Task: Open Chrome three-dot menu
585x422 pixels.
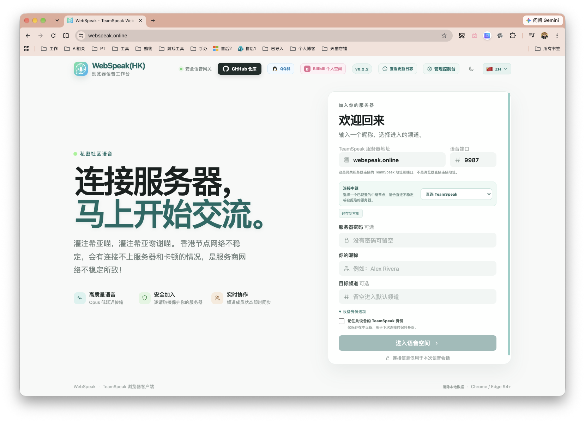Action: [557, 36]
